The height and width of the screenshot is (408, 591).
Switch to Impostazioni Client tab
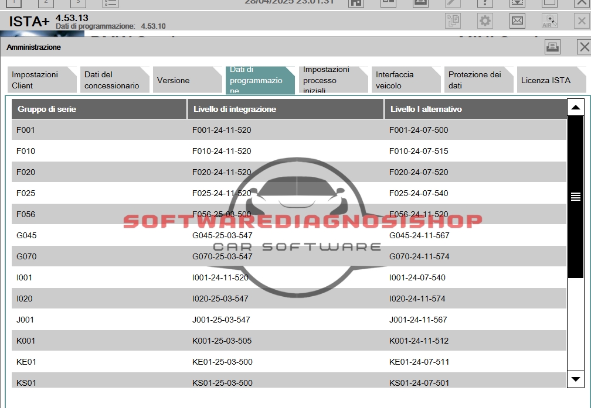[42, 80]
